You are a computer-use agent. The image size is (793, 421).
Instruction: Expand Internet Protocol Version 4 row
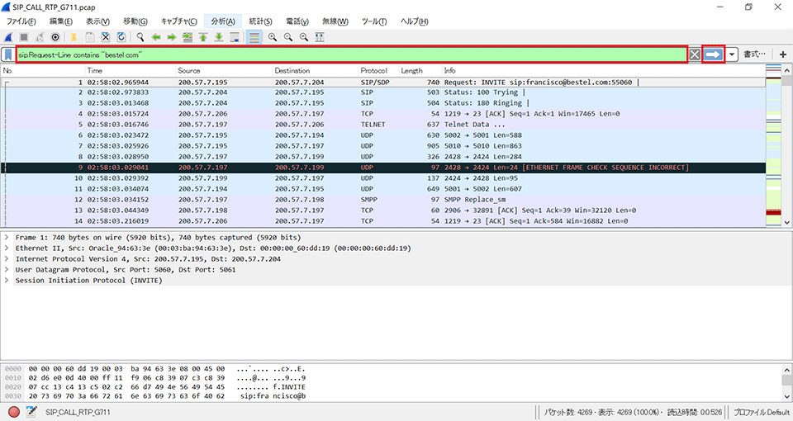tap(7, 258)
